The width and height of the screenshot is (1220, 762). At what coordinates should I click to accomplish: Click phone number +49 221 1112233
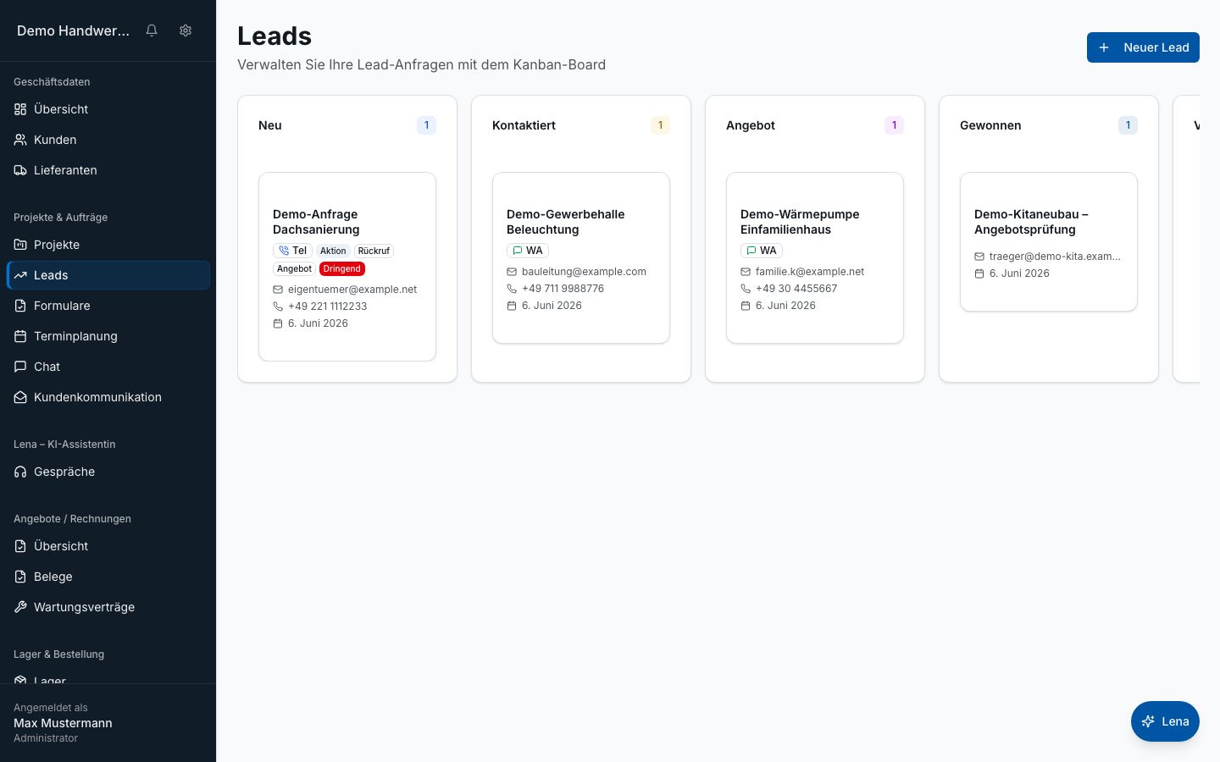click(x=328, y=306)
